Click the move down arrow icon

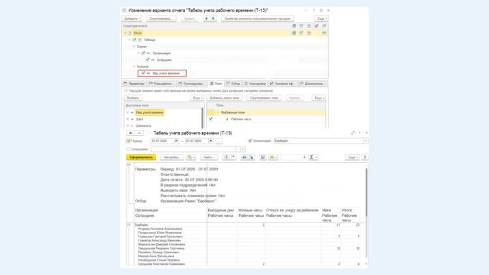pos(213,18)
